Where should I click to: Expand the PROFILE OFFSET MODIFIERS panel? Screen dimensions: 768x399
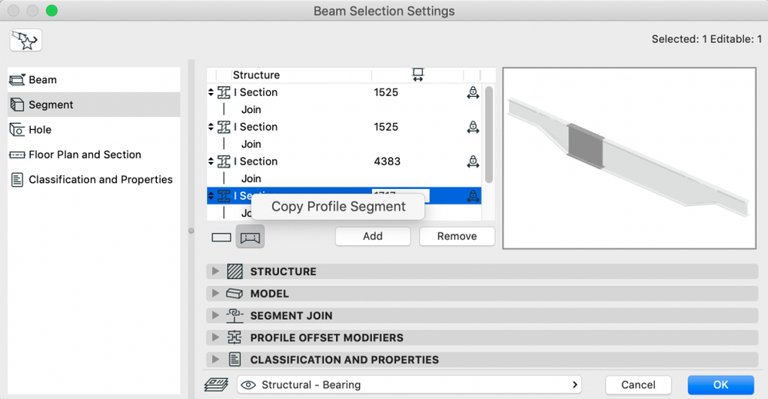coord(215,337)
